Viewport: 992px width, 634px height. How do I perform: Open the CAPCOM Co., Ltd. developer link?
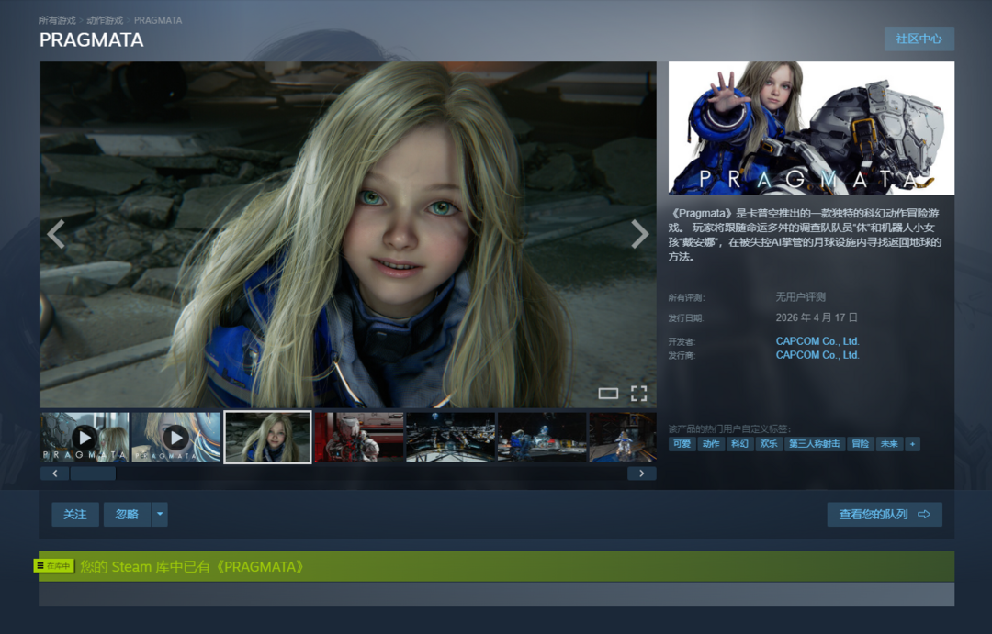coord(817,341)
